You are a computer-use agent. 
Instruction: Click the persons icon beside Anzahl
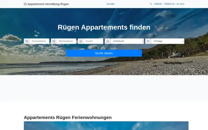(81, 41)
